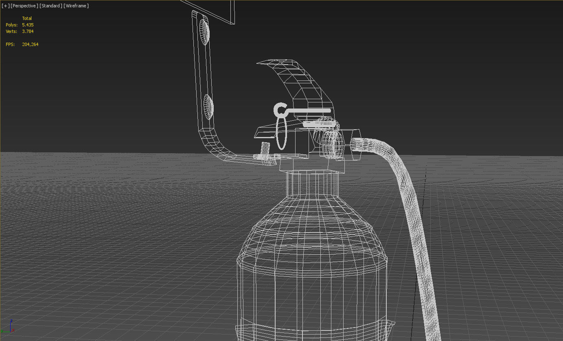
Task: Select the Polys: 5.435 statistic text
Action: (20, 25)
